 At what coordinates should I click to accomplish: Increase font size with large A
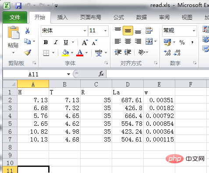[85, 42]
